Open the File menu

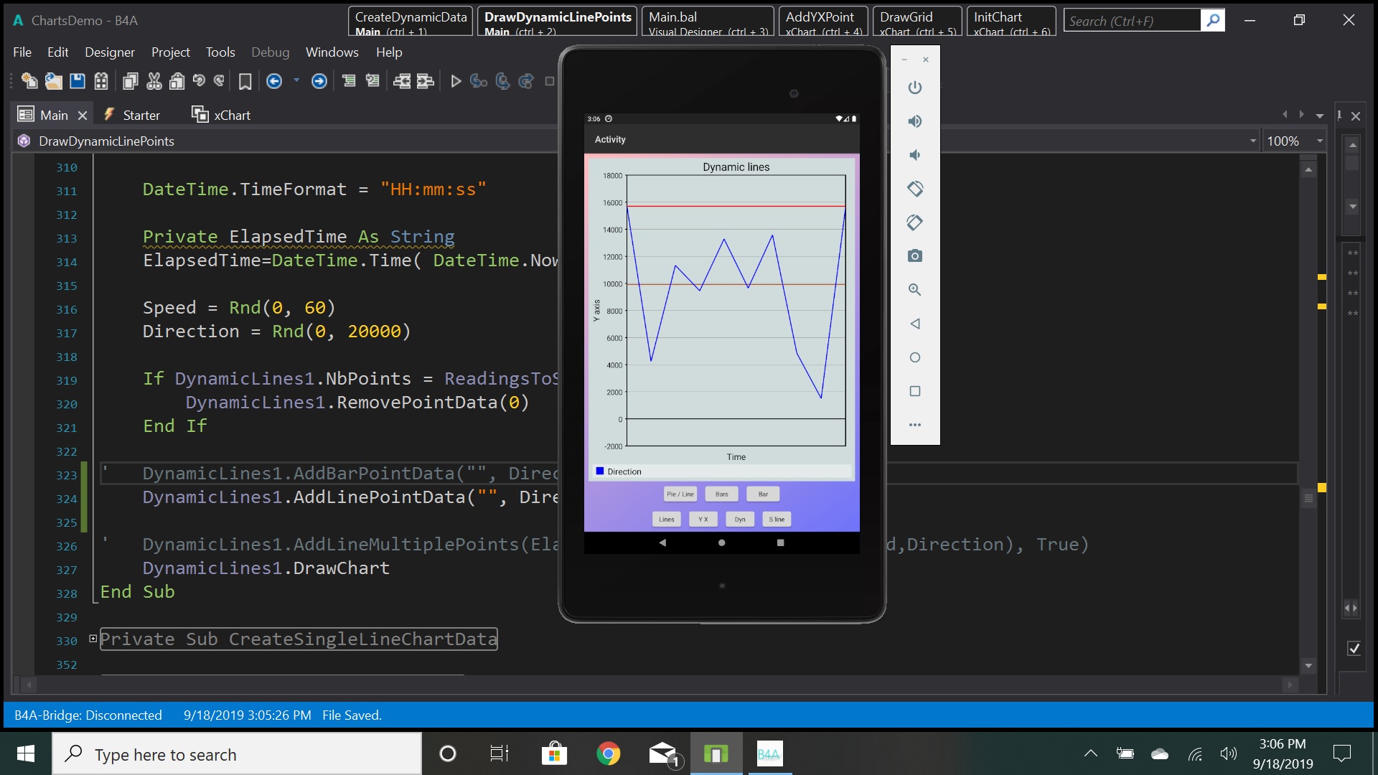click(x=22, y=52)
